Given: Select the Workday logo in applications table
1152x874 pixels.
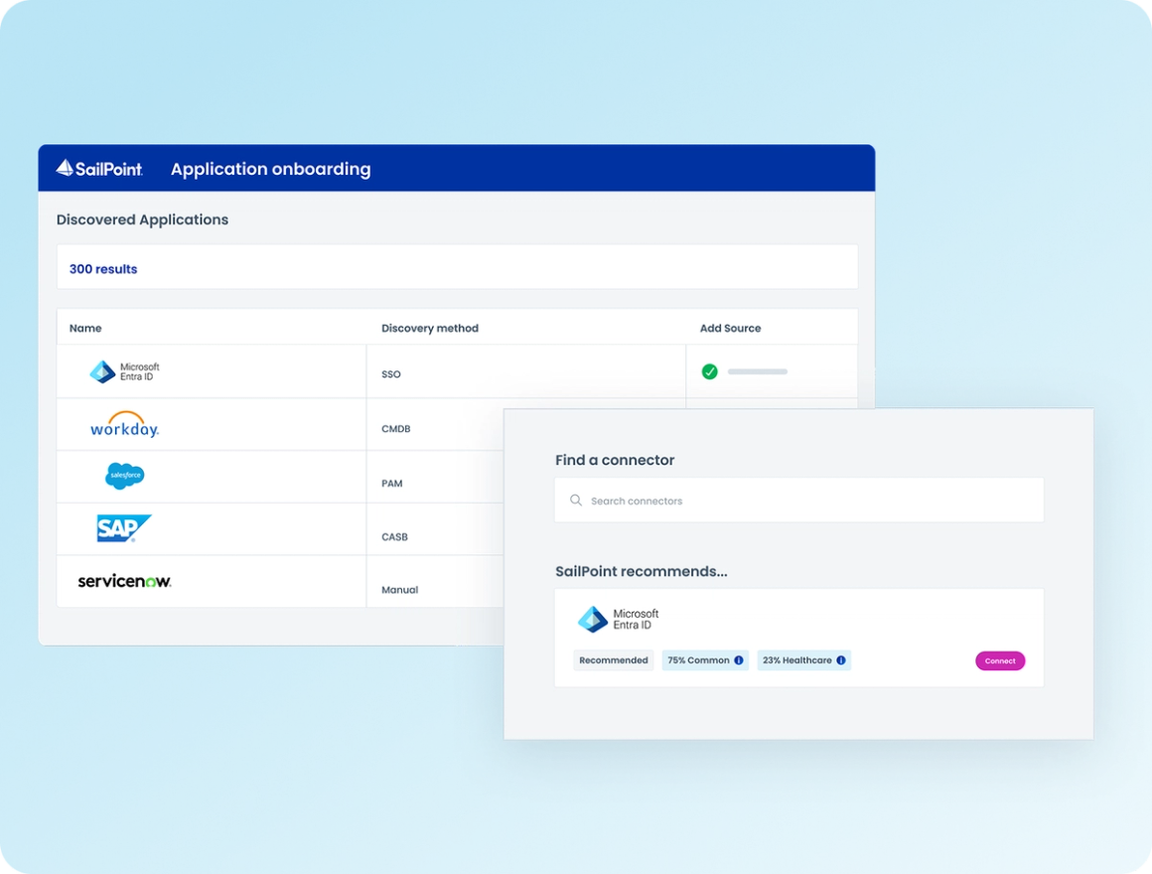Looking at the screenshot, I should coord(124,424).
